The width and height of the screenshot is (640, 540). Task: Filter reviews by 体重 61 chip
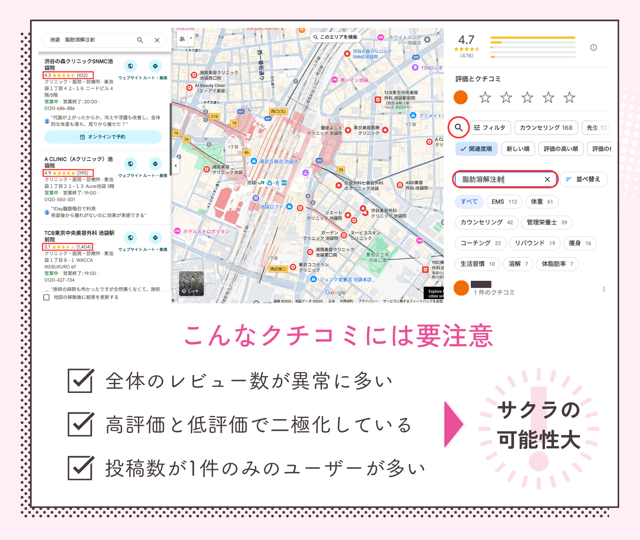point(542,202)
